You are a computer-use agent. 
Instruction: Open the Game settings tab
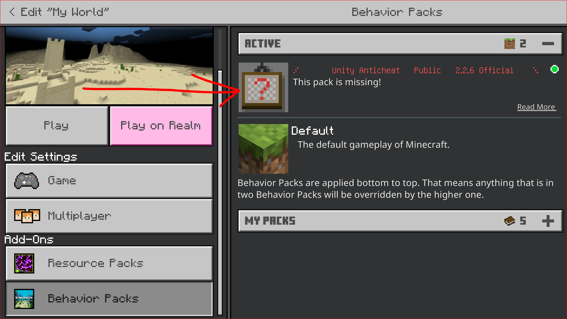click(x=109, y=180)
